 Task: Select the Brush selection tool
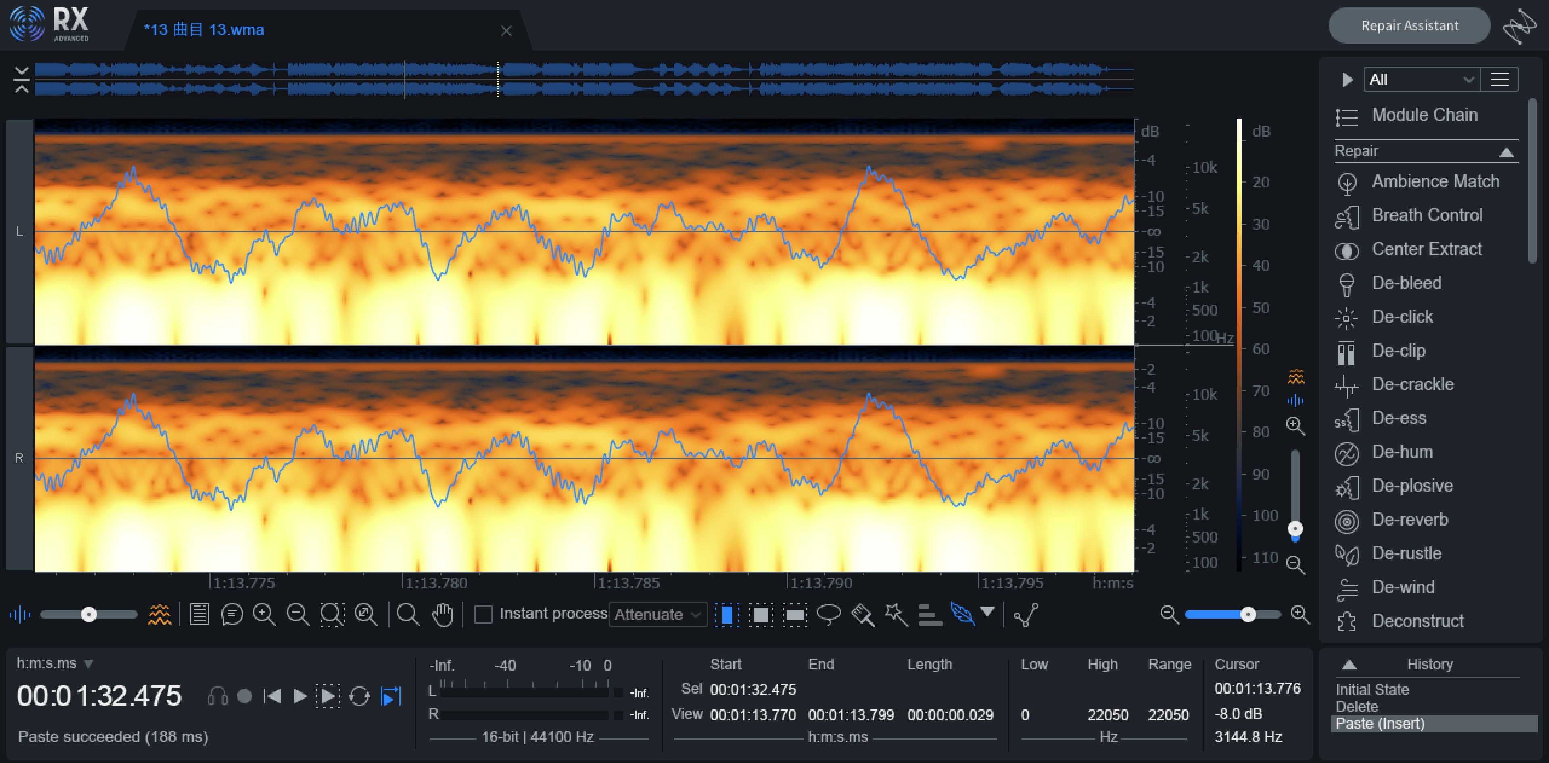pos(863,614)
